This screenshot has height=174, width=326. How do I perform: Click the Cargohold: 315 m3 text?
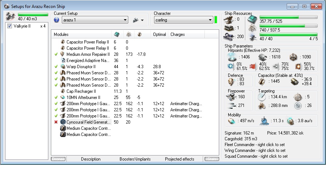tap(241, 139)
